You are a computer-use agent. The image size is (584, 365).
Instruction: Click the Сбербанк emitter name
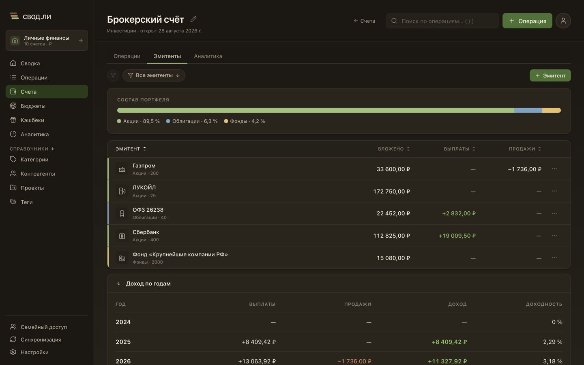146,232
